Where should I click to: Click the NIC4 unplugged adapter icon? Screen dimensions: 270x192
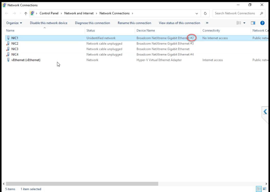point(8,55)
